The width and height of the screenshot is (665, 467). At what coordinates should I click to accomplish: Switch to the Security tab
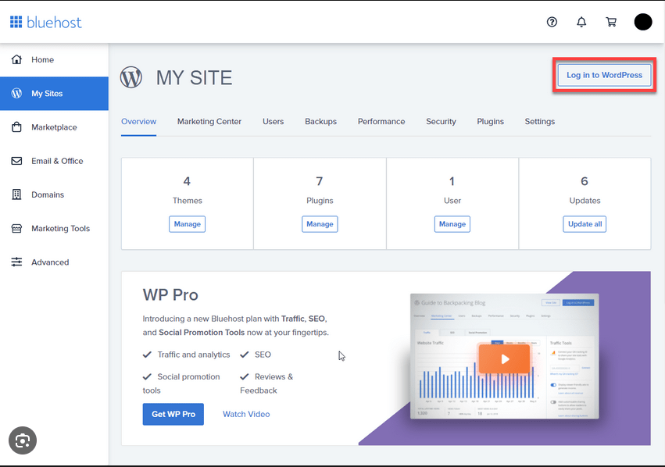(x=441, y=122)
